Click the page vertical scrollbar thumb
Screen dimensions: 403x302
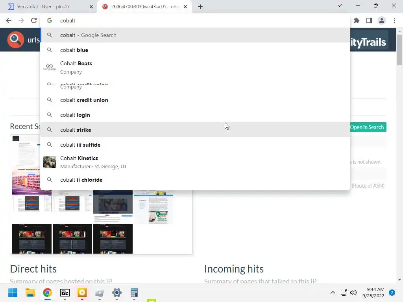399,49
